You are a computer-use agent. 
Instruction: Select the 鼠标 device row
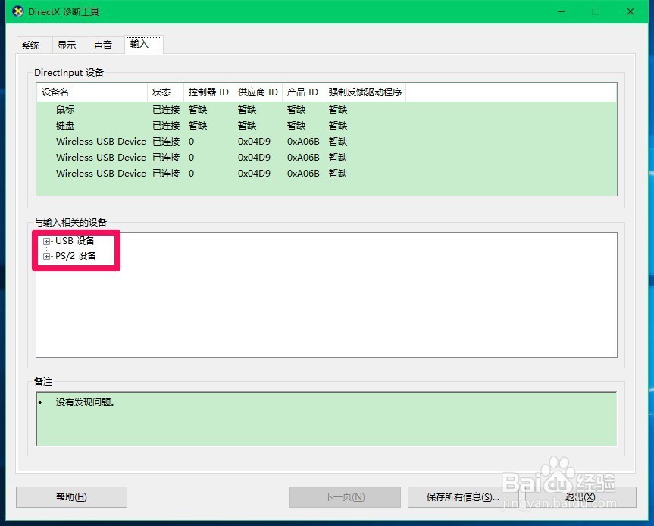(327, 110)
